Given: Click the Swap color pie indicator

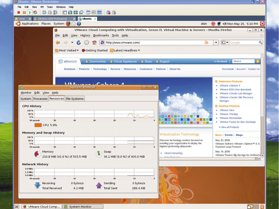Looking at the screenshot, I should point(99,154).
